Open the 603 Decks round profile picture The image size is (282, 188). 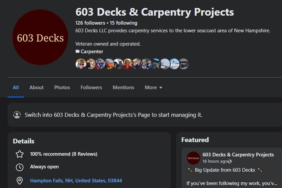[40, 37]
